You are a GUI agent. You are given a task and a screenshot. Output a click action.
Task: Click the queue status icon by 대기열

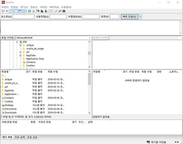[148, 142]
